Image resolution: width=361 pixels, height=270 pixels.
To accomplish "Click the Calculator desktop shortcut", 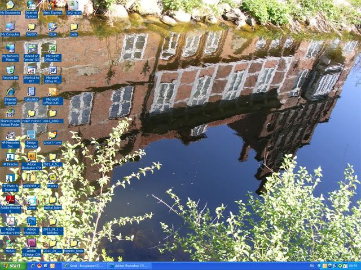I will tap(32, 92).
